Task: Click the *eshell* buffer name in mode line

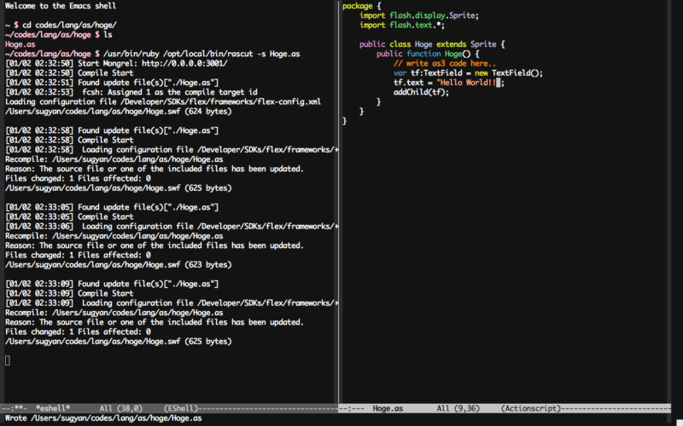Action: pos(53,409)
